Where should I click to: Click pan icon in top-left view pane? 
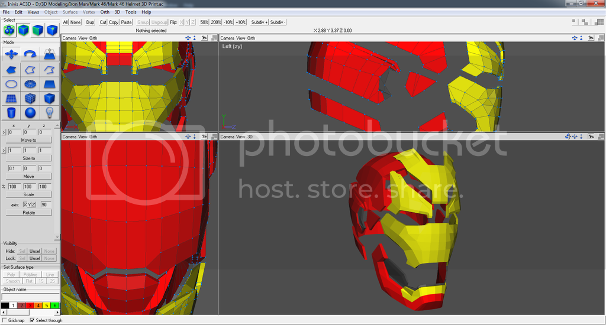pyautogui.click(x=188, y=38)
